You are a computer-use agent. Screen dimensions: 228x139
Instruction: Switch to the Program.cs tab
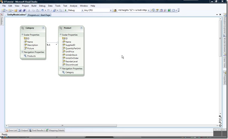pyautogui.click(x=33, y=15)
